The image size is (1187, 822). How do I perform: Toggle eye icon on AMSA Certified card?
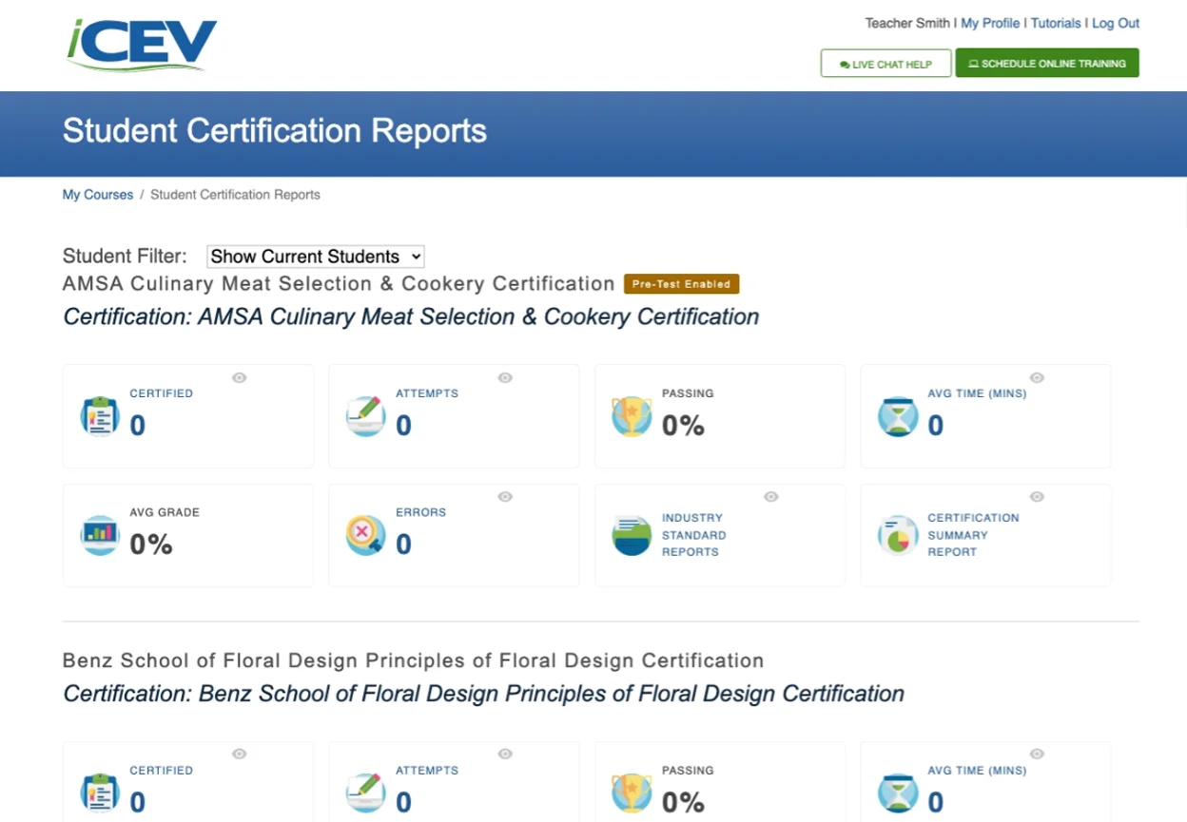coord(240,377)
